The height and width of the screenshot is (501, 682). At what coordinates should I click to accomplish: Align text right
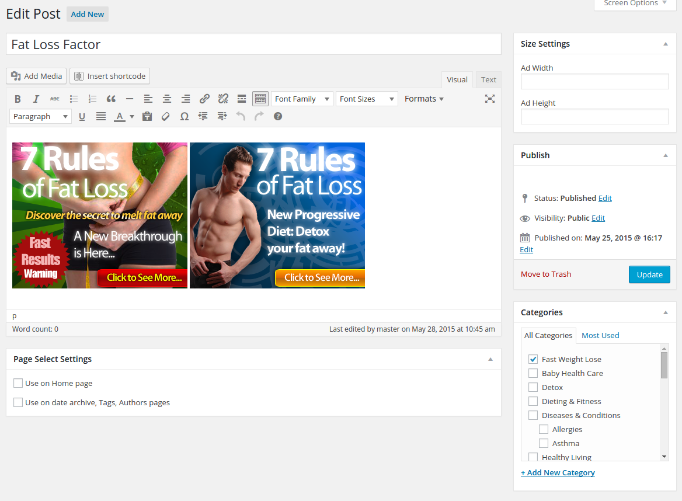point(186,99)
